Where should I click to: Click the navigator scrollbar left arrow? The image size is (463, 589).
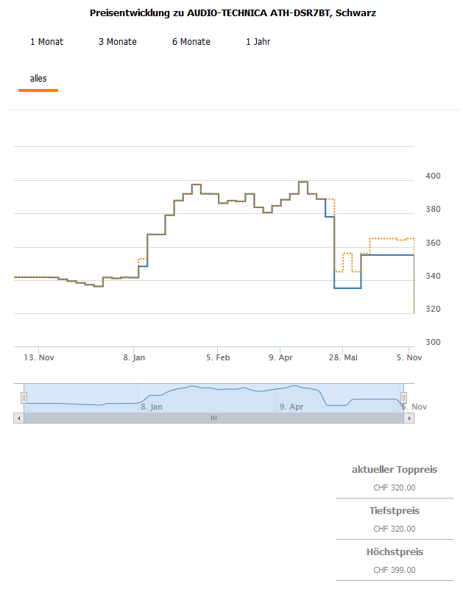tap(18, 418)
